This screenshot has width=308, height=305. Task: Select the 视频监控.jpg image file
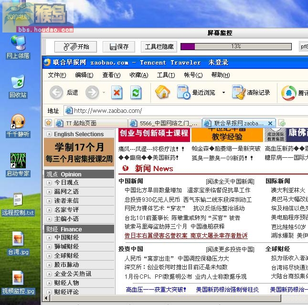pyautogui.click(x=18, y=283)
